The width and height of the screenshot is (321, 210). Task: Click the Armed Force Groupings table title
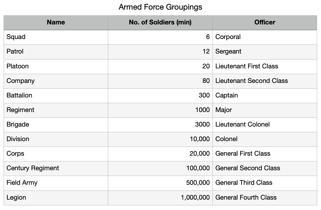pos(160,7)
